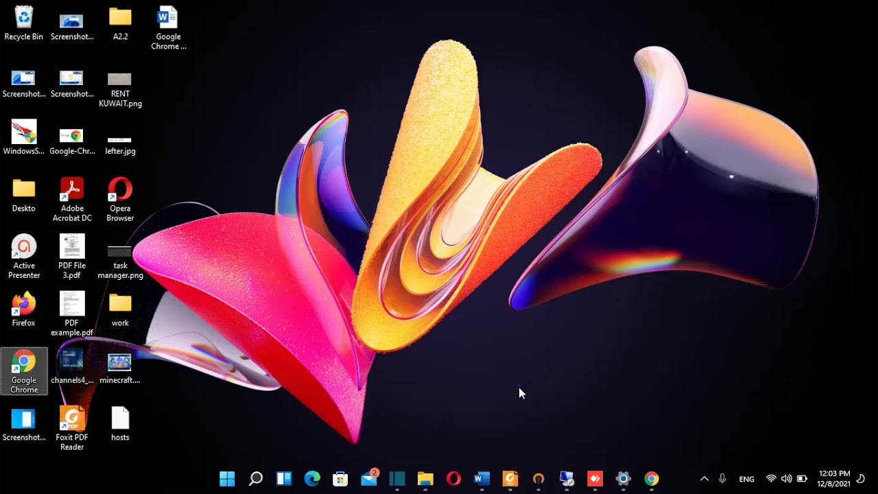Switch to ActivePresenter in the taskbar

tap(538, 478)
